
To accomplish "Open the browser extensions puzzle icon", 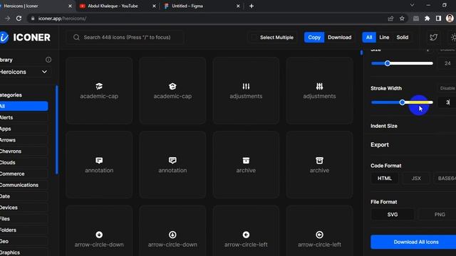I will click(427, 18).
